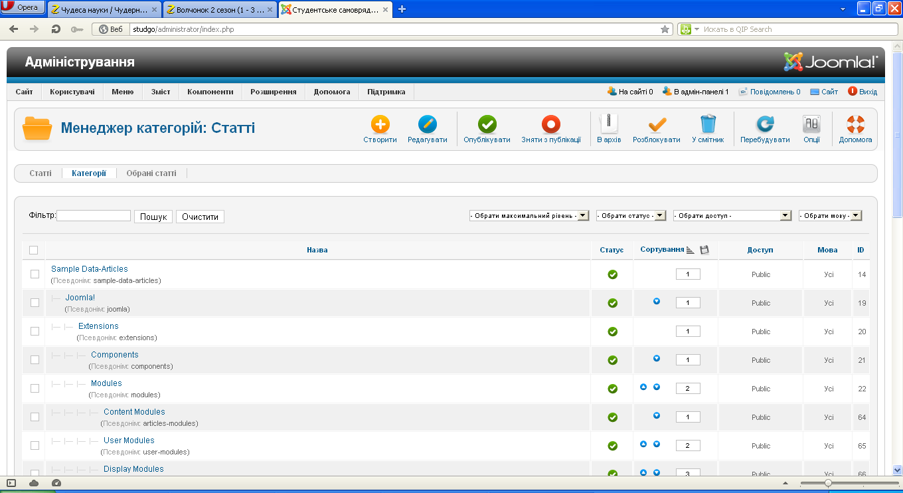Open the Компоненти menu
903x493 pixels.
pyautogui.click(x=210, y=92)
